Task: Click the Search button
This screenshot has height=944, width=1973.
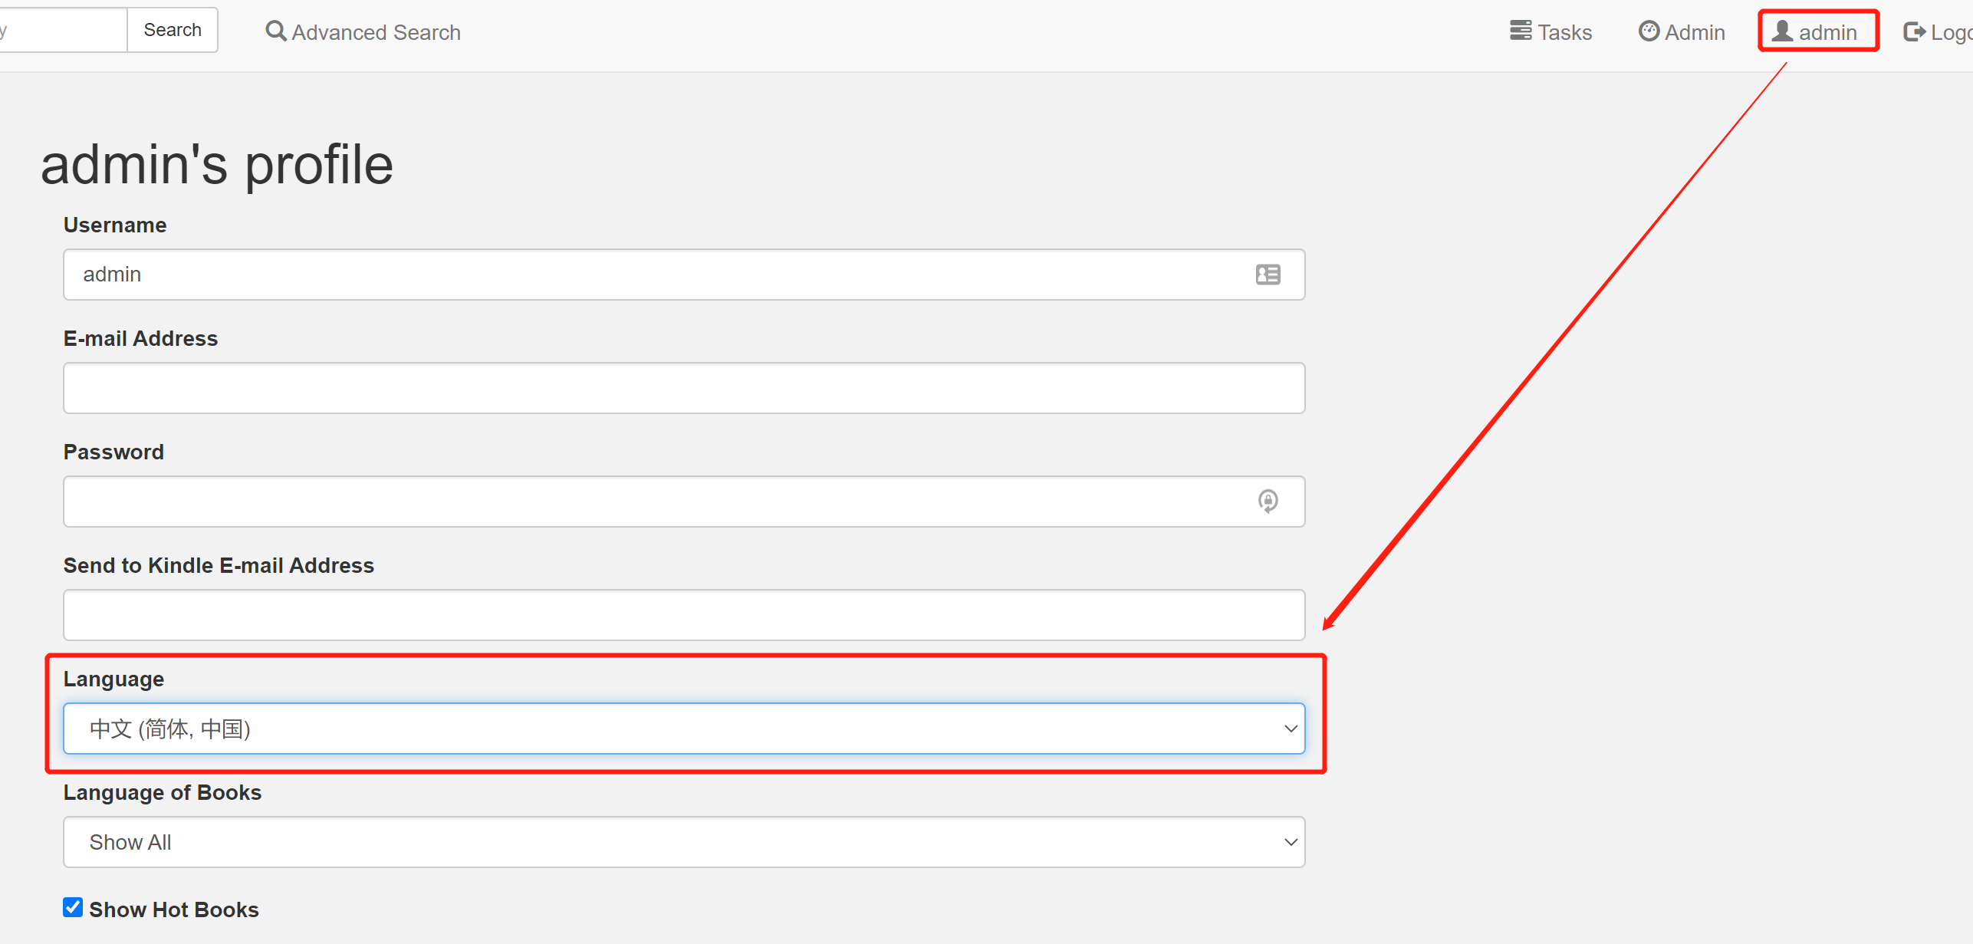Action: point(173,30)
